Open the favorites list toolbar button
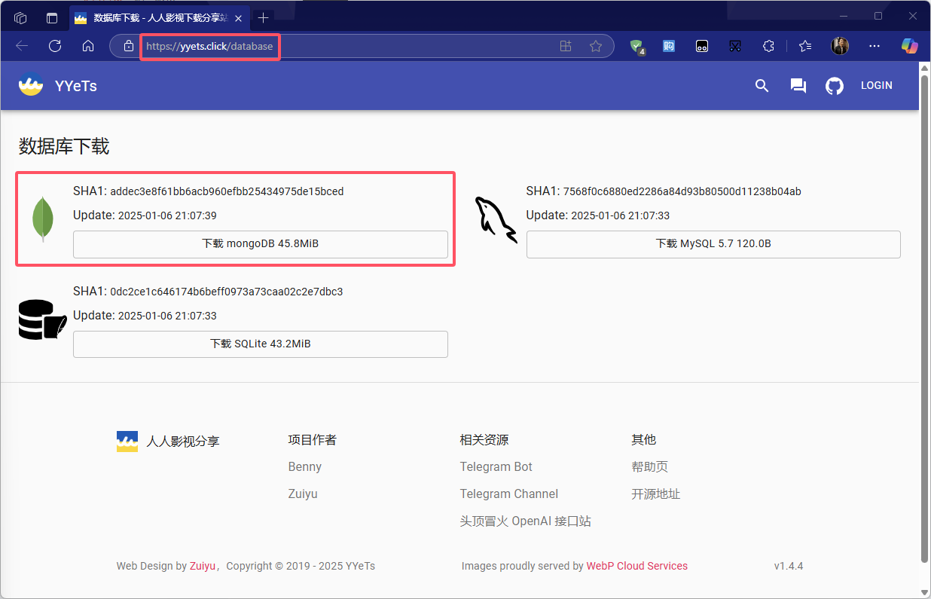931x599 pixels. (805, 46)
